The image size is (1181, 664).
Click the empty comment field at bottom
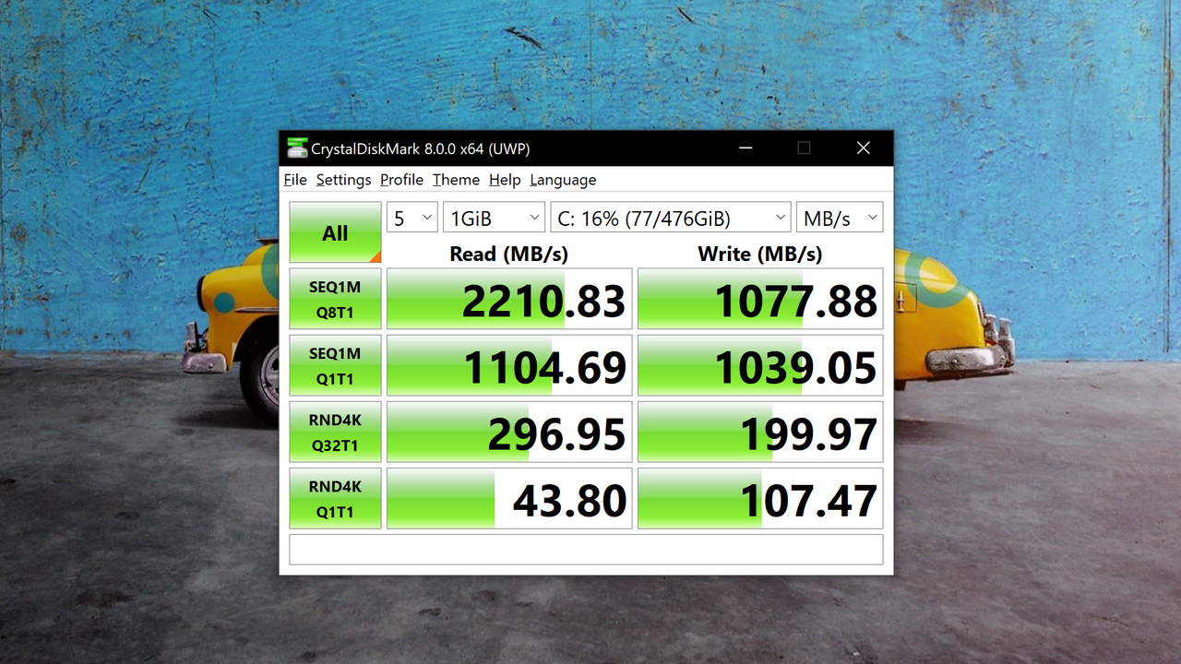[x=586, y=550]
